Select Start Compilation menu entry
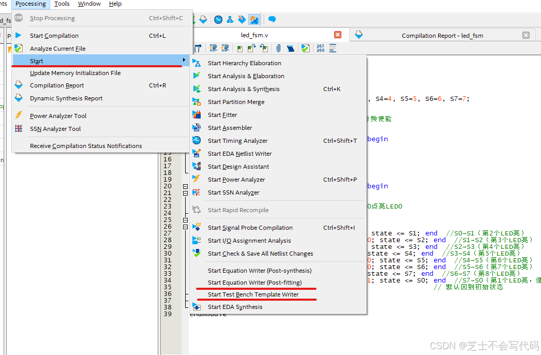This screenshot has height=355, width=541. coord(102,36)
